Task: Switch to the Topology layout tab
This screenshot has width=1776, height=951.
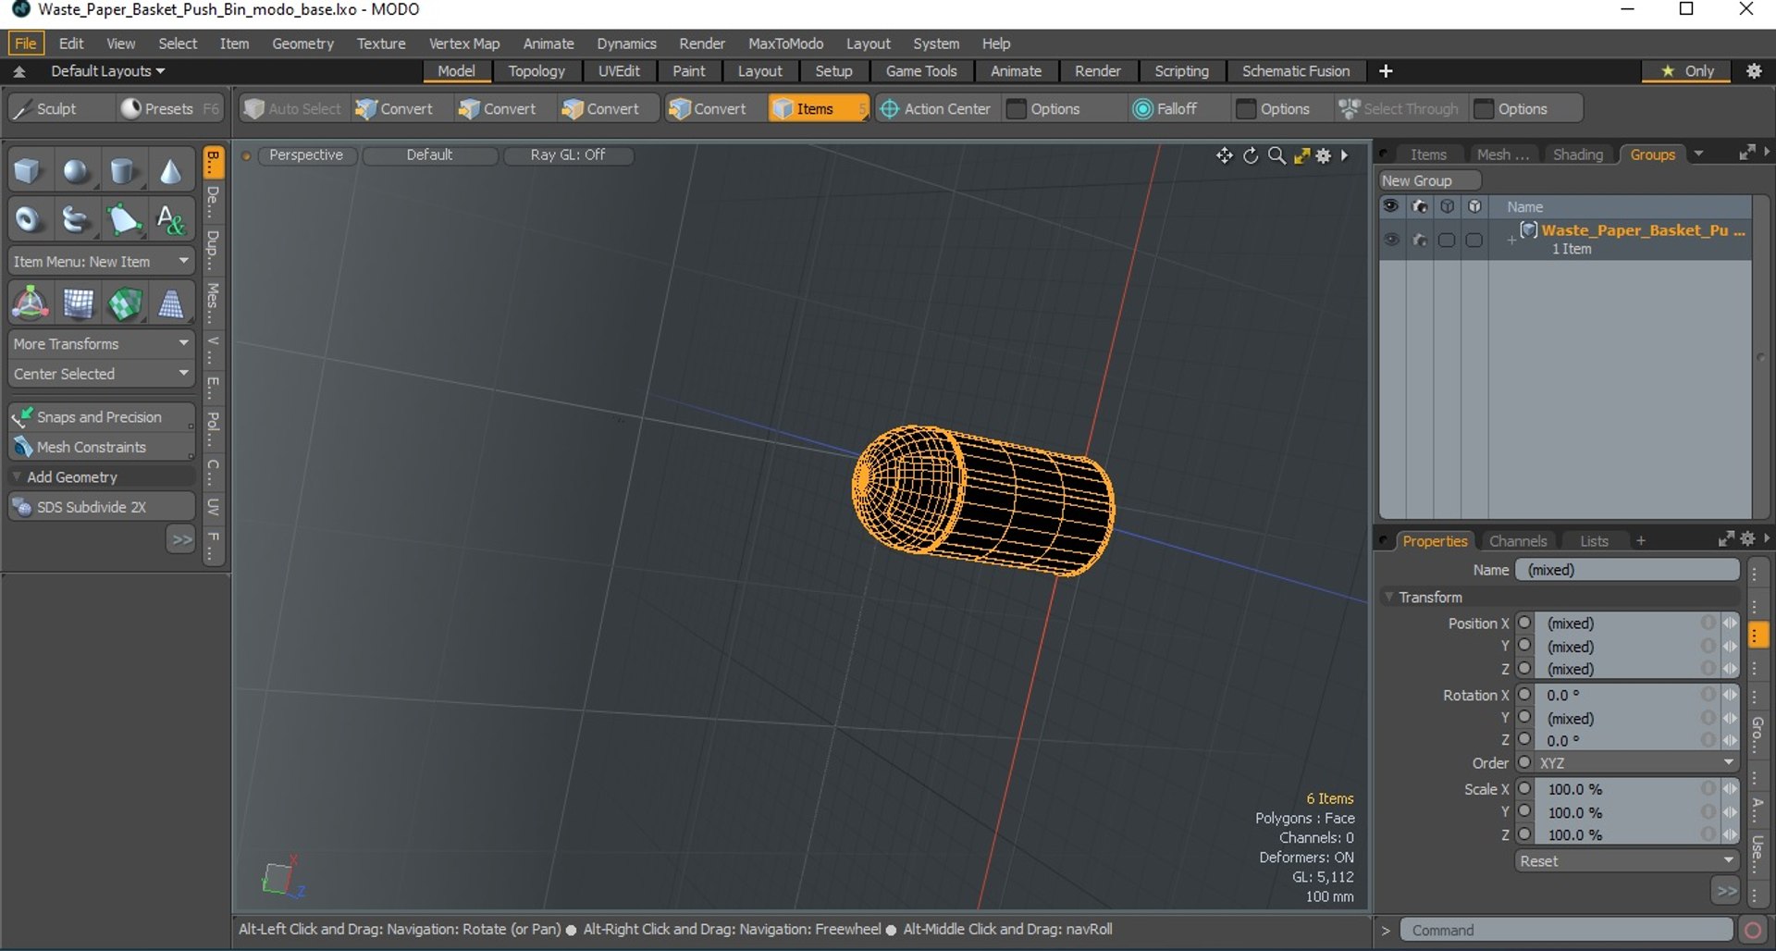Action: click(536, 71)
